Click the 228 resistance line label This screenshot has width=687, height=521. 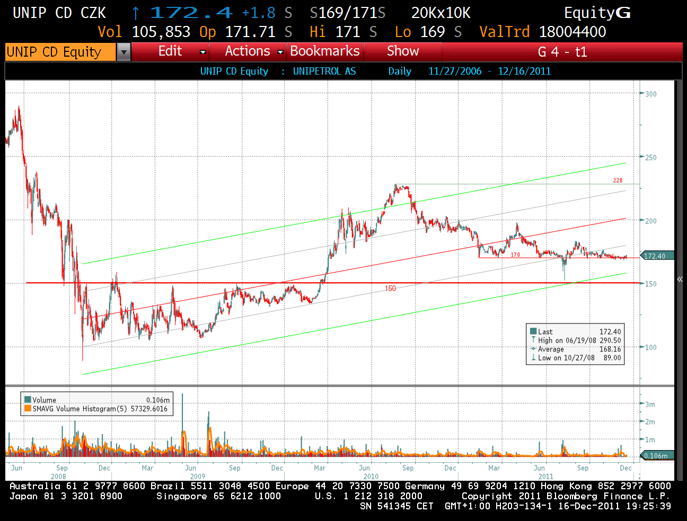tap(618, 181)
